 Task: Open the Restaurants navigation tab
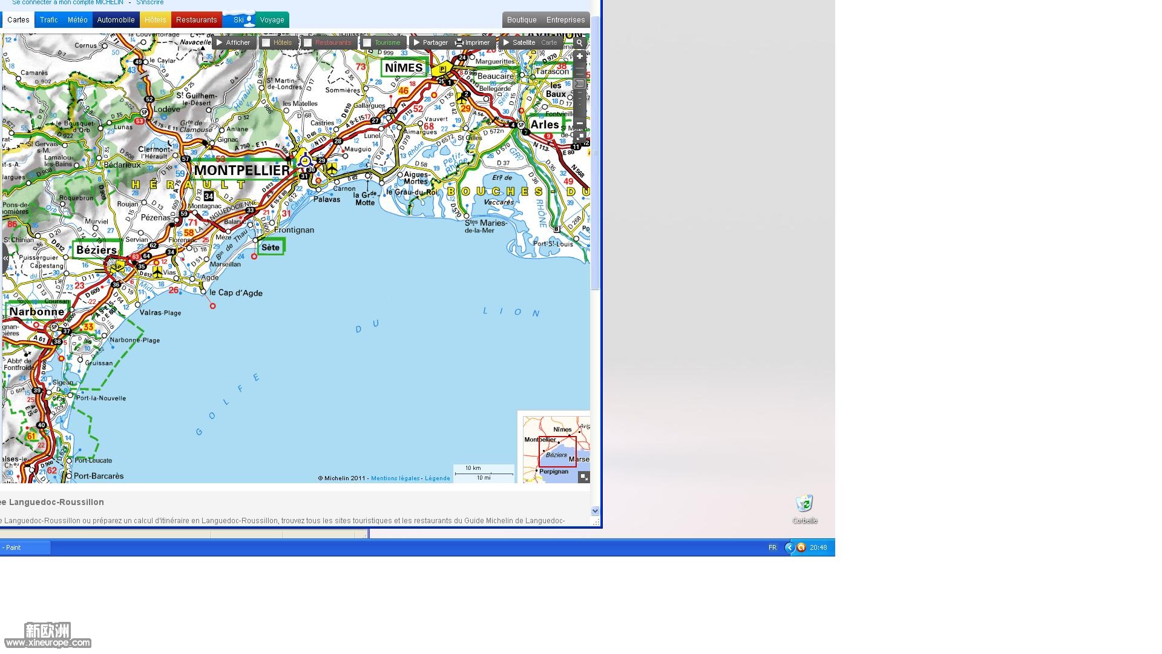[x=197, y=20]
